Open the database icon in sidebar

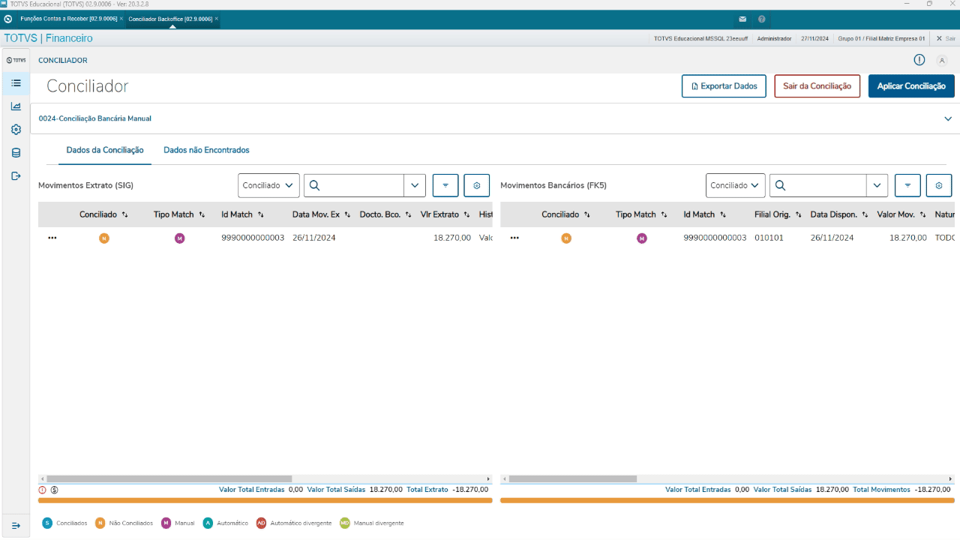pyautogui.click(x=16, y=152)
